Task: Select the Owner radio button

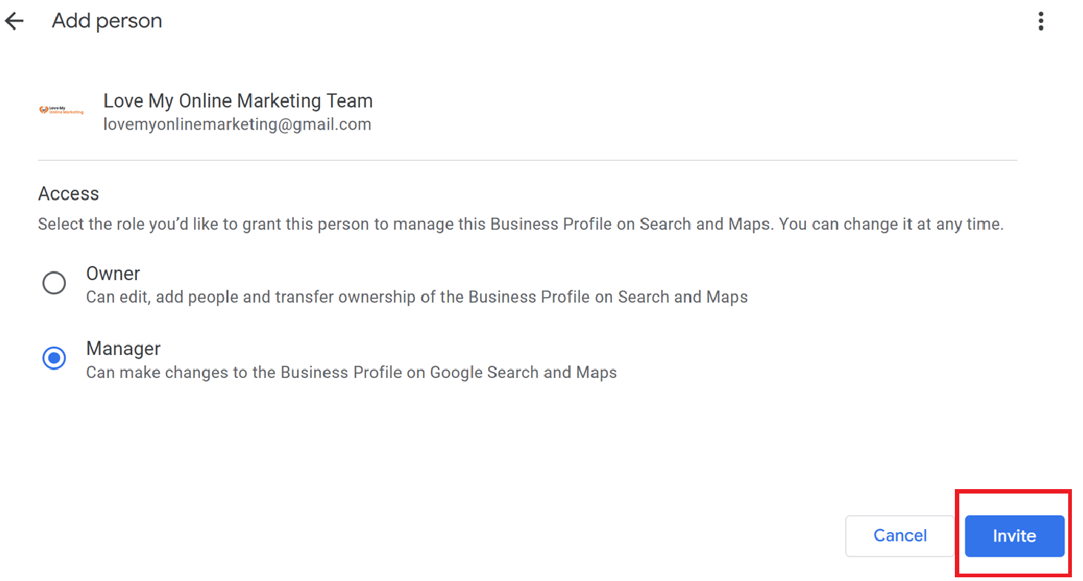Action: pyautogui.click(x=54, y=283)
